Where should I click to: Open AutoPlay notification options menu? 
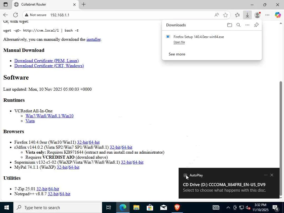265,175
